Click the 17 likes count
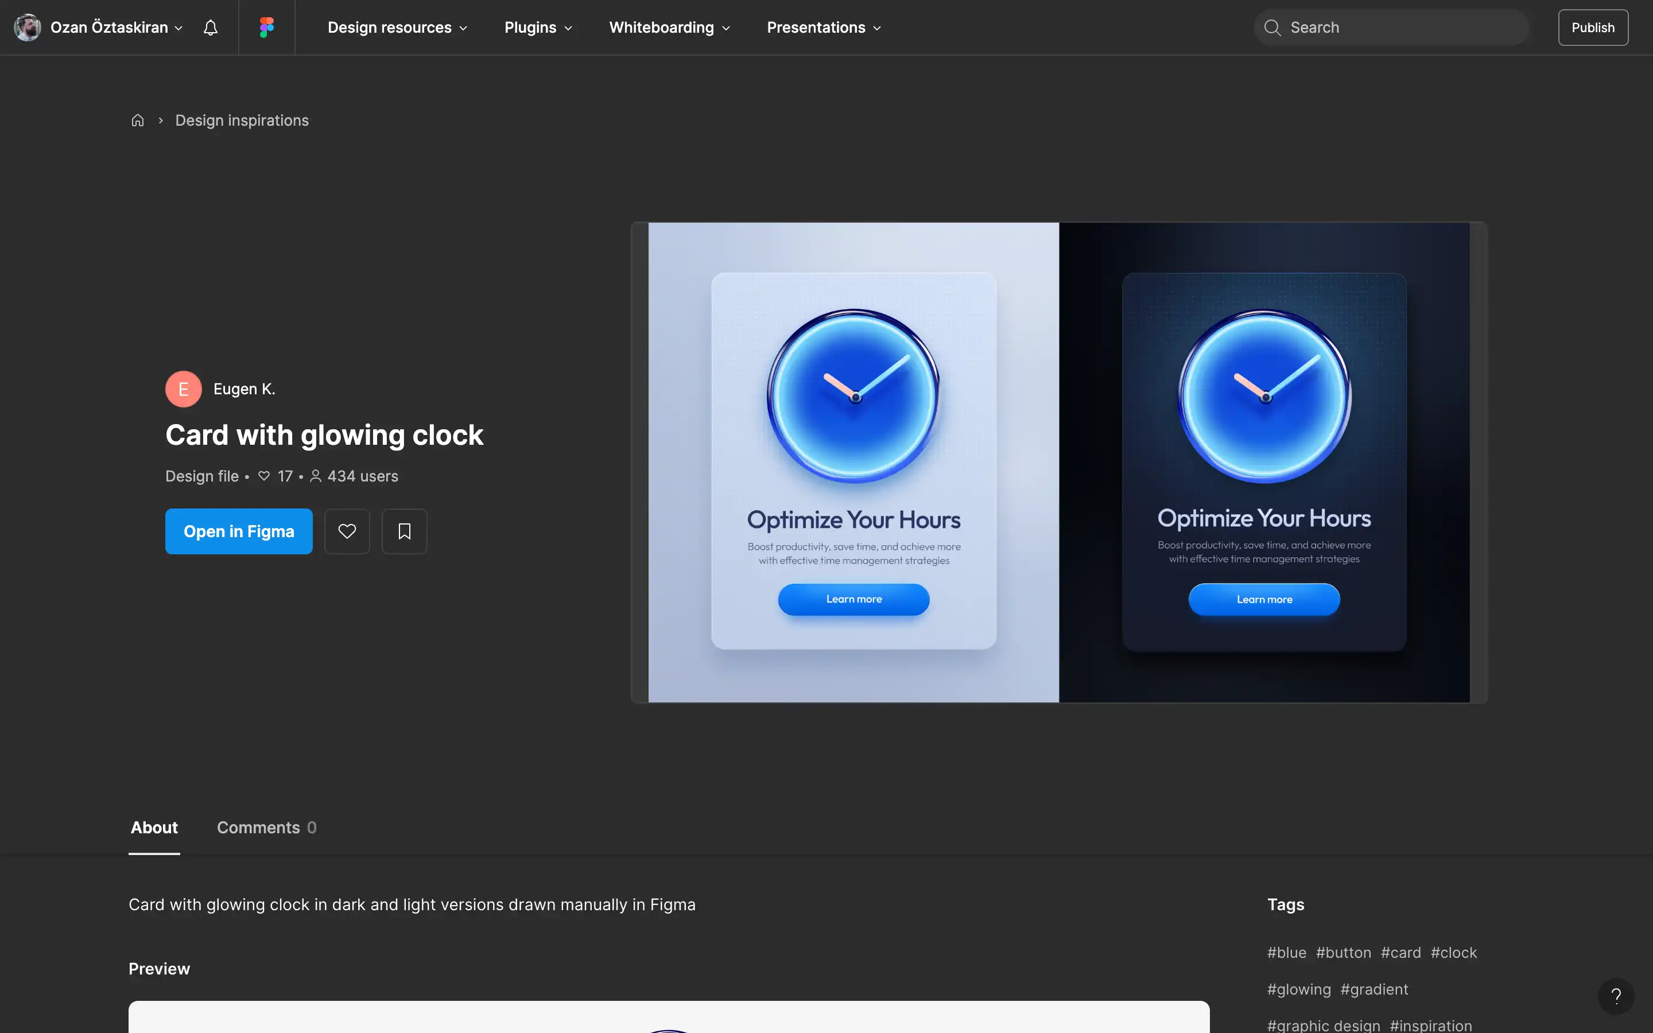The width and height of the screenshot is (1653, 1033). click(285, 476)
